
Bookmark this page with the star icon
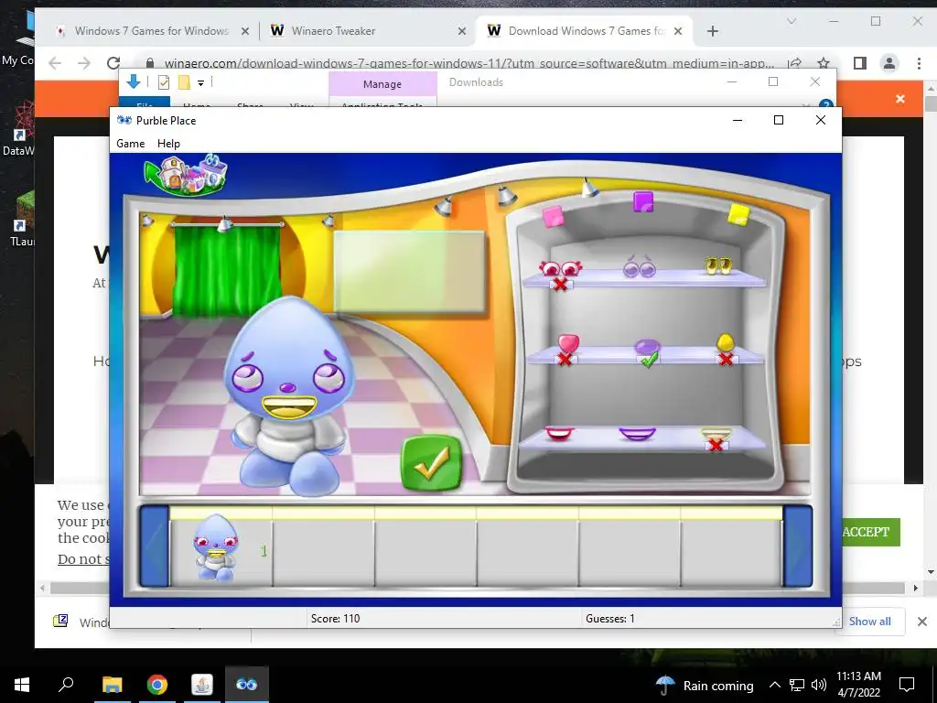(x=824, y=63)
